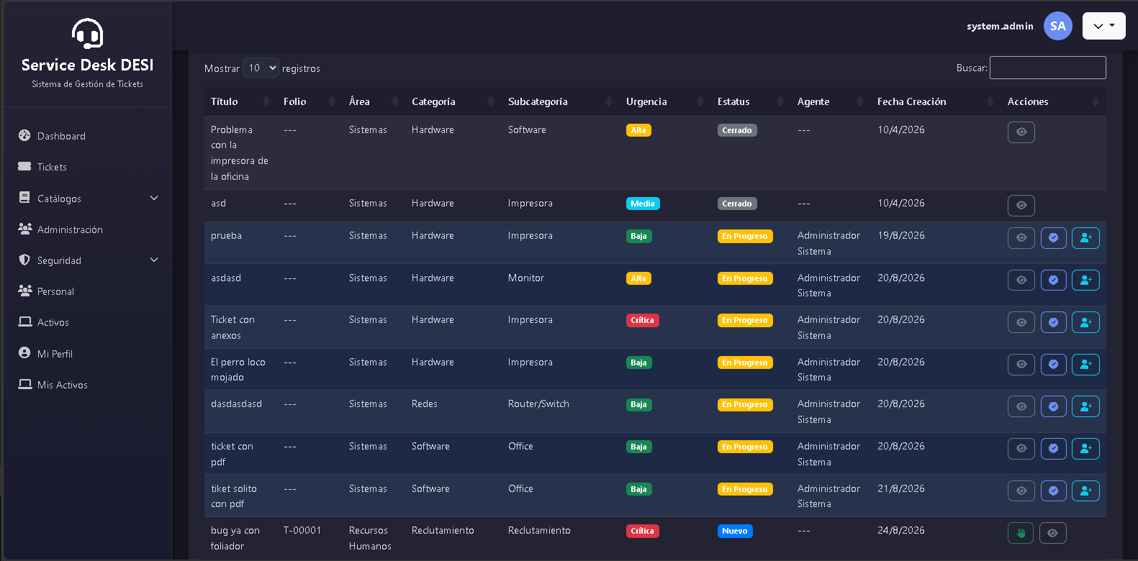Reassign agent for 'tiket solito con pdf'
The image size is (1138, 561).
1086,491
